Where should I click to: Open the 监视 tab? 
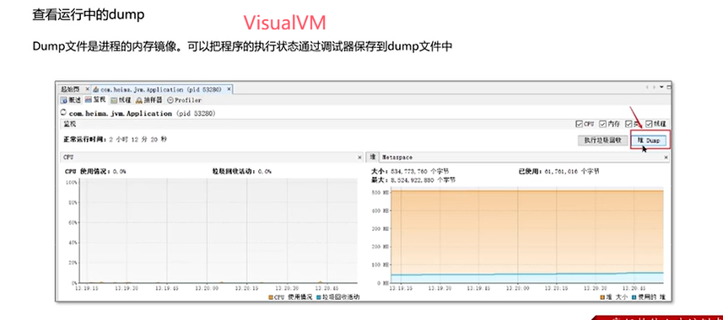(95, 100)
